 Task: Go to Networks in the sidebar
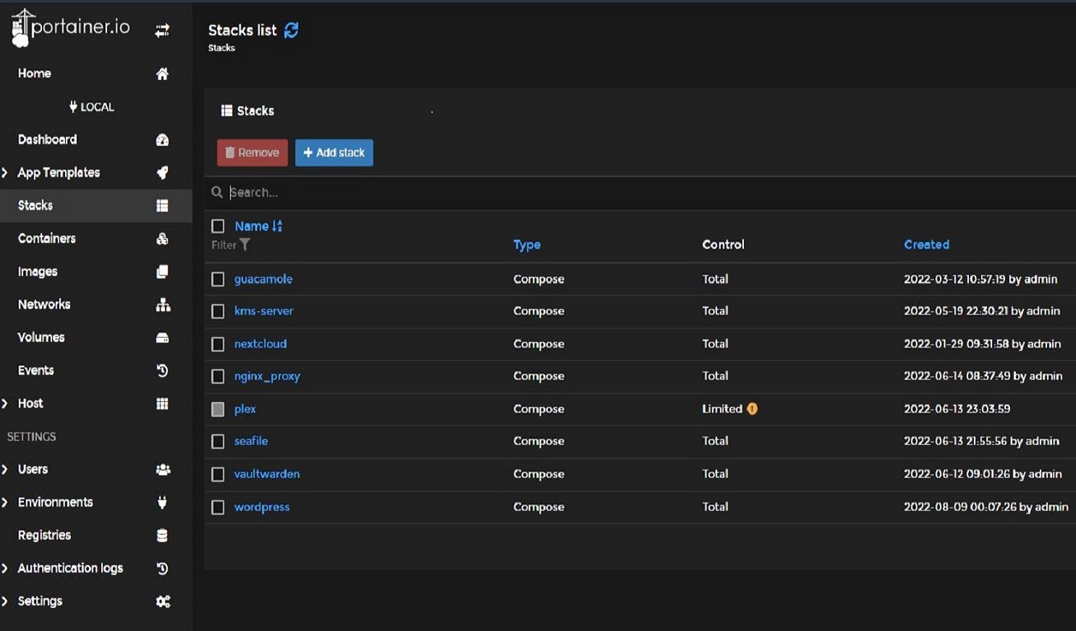pyautogui.click(x=44, y=304)
